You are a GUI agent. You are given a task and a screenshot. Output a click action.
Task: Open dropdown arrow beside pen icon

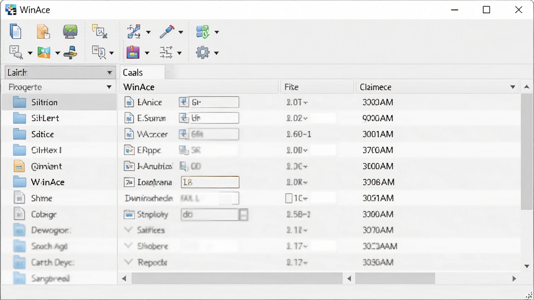tap(181, 32)
